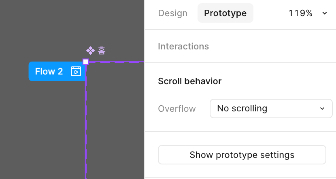The width and height of the screenshot is (336, 179).
Task: Click the component diamond icon beside 홈
Action: (90, 51)
